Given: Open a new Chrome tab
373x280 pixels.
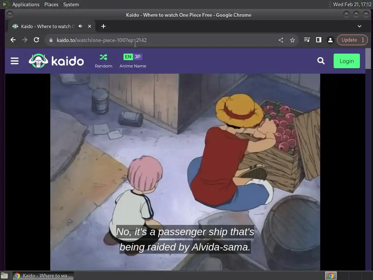Looking at the screenshot, I should [103, 26].
